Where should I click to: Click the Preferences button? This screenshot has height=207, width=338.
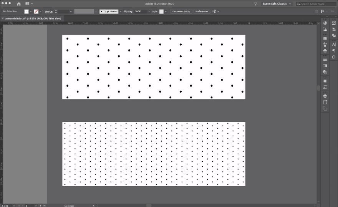click(202, 12)
